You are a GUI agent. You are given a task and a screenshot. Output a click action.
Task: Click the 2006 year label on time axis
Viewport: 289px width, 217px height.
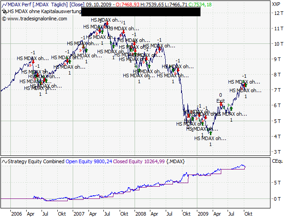pos(16,214)
